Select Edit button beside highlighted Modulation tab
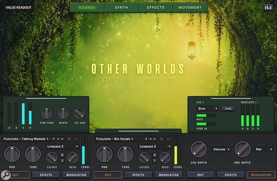The height and width of the screenshot is (181, 277). pos(200,175)
